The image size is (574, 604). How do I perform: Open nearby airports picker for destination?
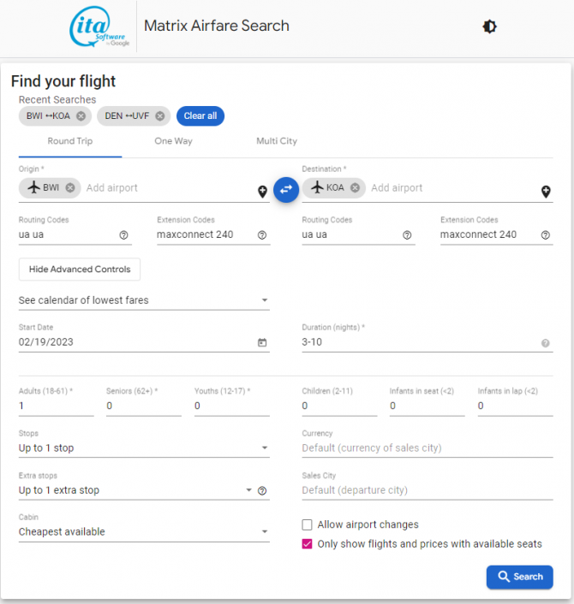pyautogui.click(x=546, y=191)
